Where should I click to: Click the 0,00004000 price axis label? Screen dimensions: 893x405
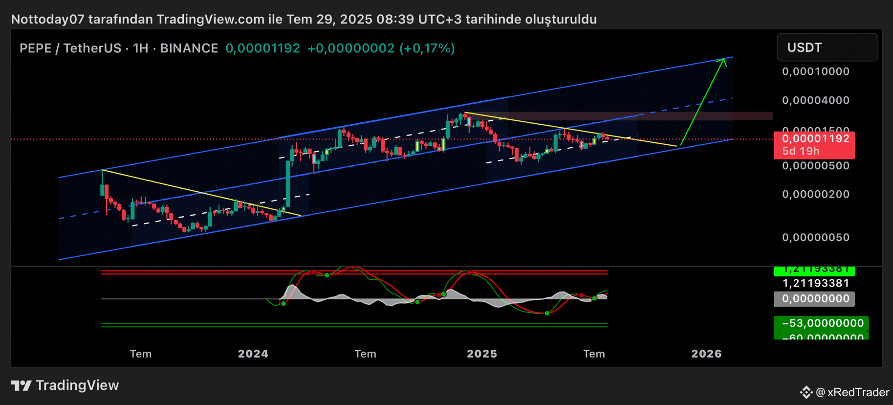[816, 100]
